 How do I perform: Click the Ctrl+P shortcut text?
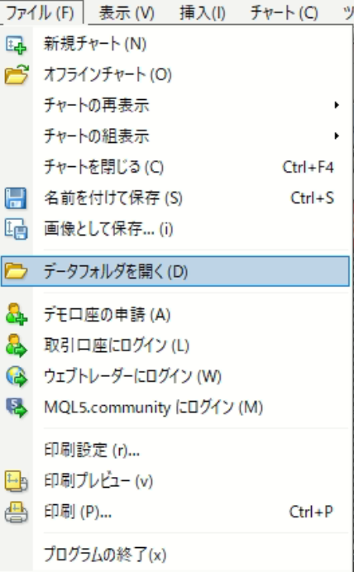click(x=311, y=512)
